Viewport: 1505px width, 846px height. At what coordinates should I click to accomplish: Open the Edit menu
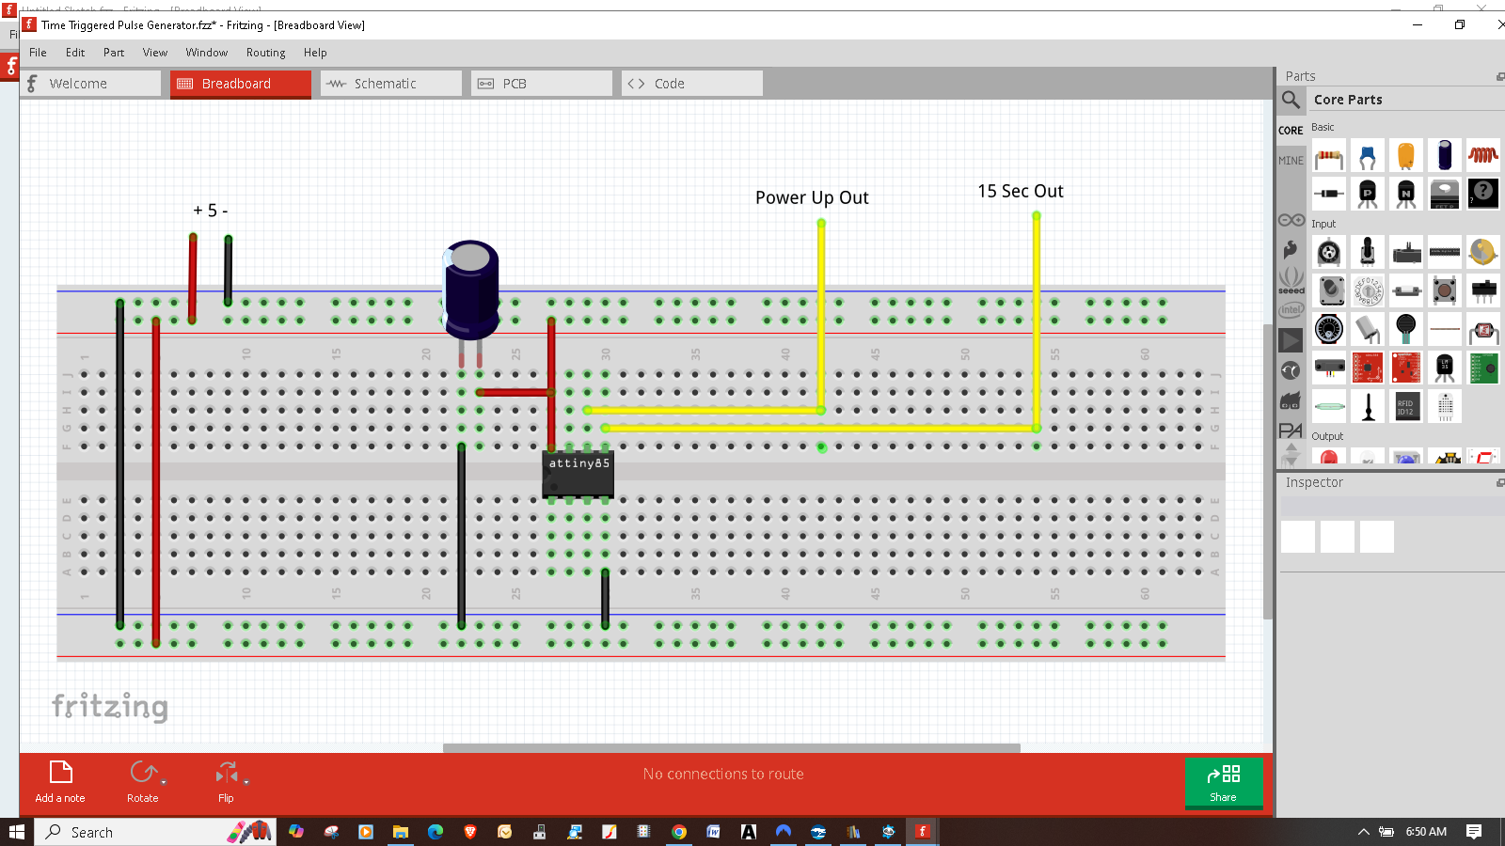coord(75,53)
